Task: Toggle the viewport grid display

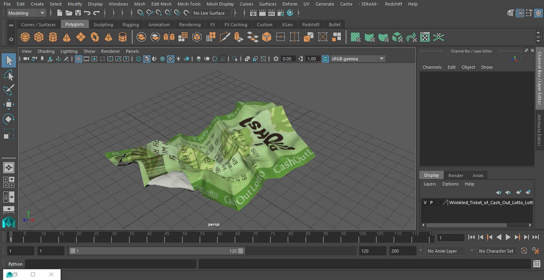Action: (x=78, y=59)
